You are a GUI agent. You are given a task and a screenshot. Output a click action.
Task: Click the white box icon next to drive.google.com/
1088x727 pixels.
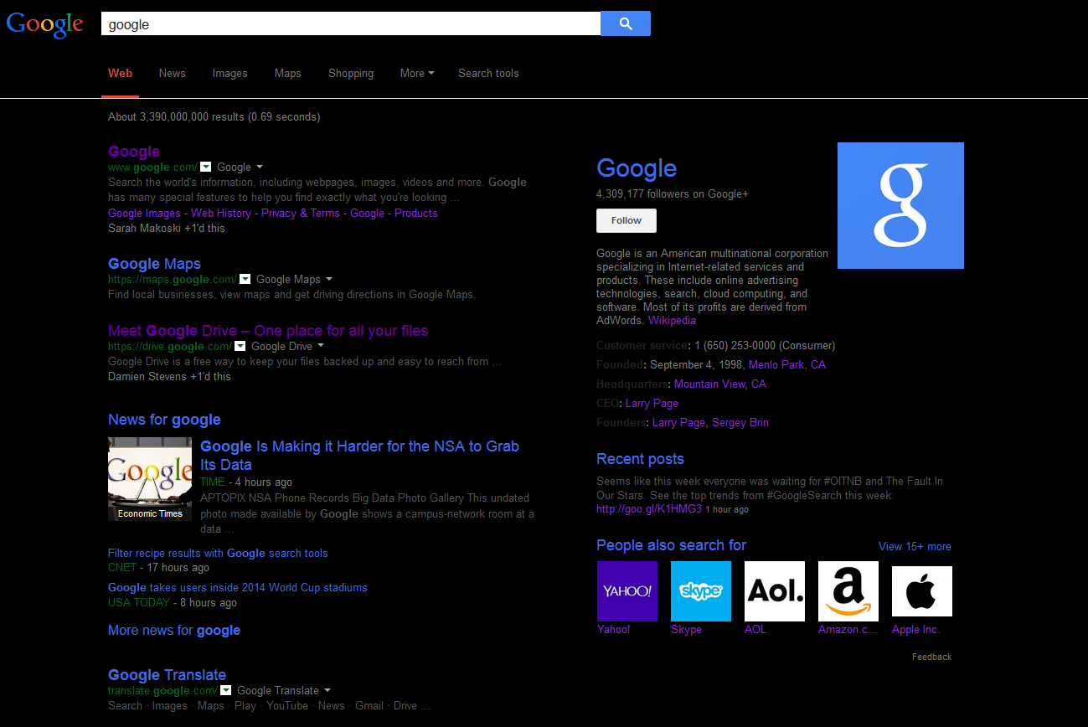point(240,346)
